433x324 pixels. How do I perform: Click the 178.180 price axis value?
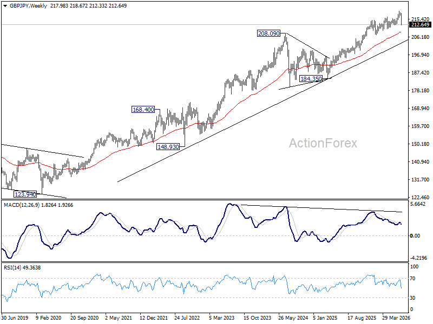click(421, 91)
